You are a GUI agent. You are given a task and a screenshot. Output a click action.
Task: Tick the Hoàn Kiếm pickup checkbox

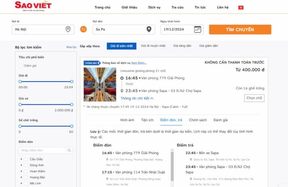pyautogui.click(x=26, y=171)
